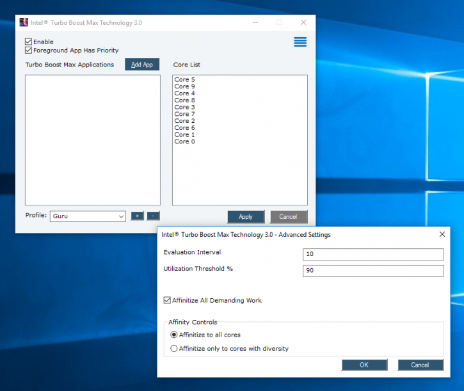Open the Profile Guru dropdown

pyautogui.click(x=88, y=216)
